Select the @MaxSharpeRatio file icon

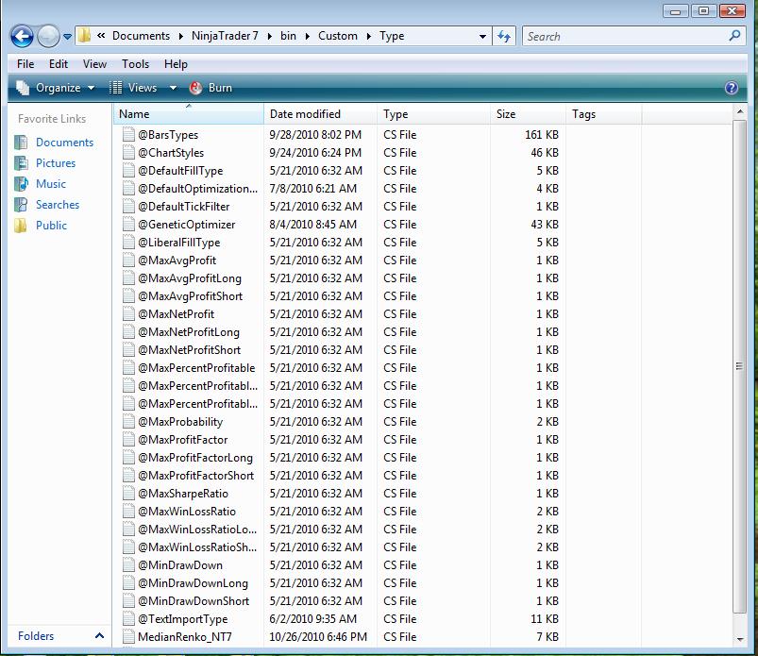tap(128, 493)
